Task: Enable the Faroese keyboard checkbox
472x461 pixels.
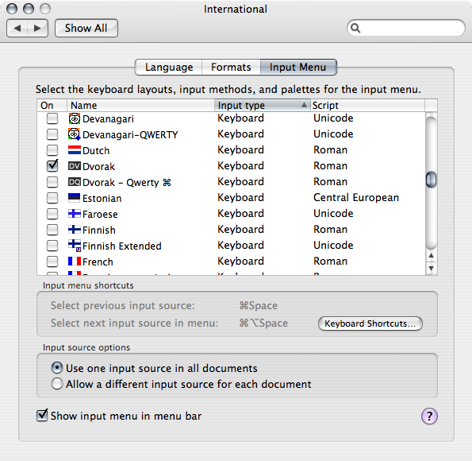Action: pyautogui.click(x=52, y=214)
